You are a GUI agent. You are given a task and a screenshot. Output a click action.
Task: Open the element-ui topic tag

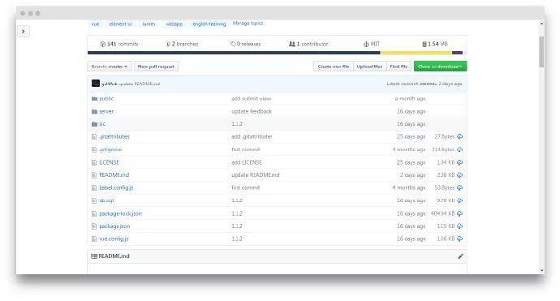pos(121,24)
